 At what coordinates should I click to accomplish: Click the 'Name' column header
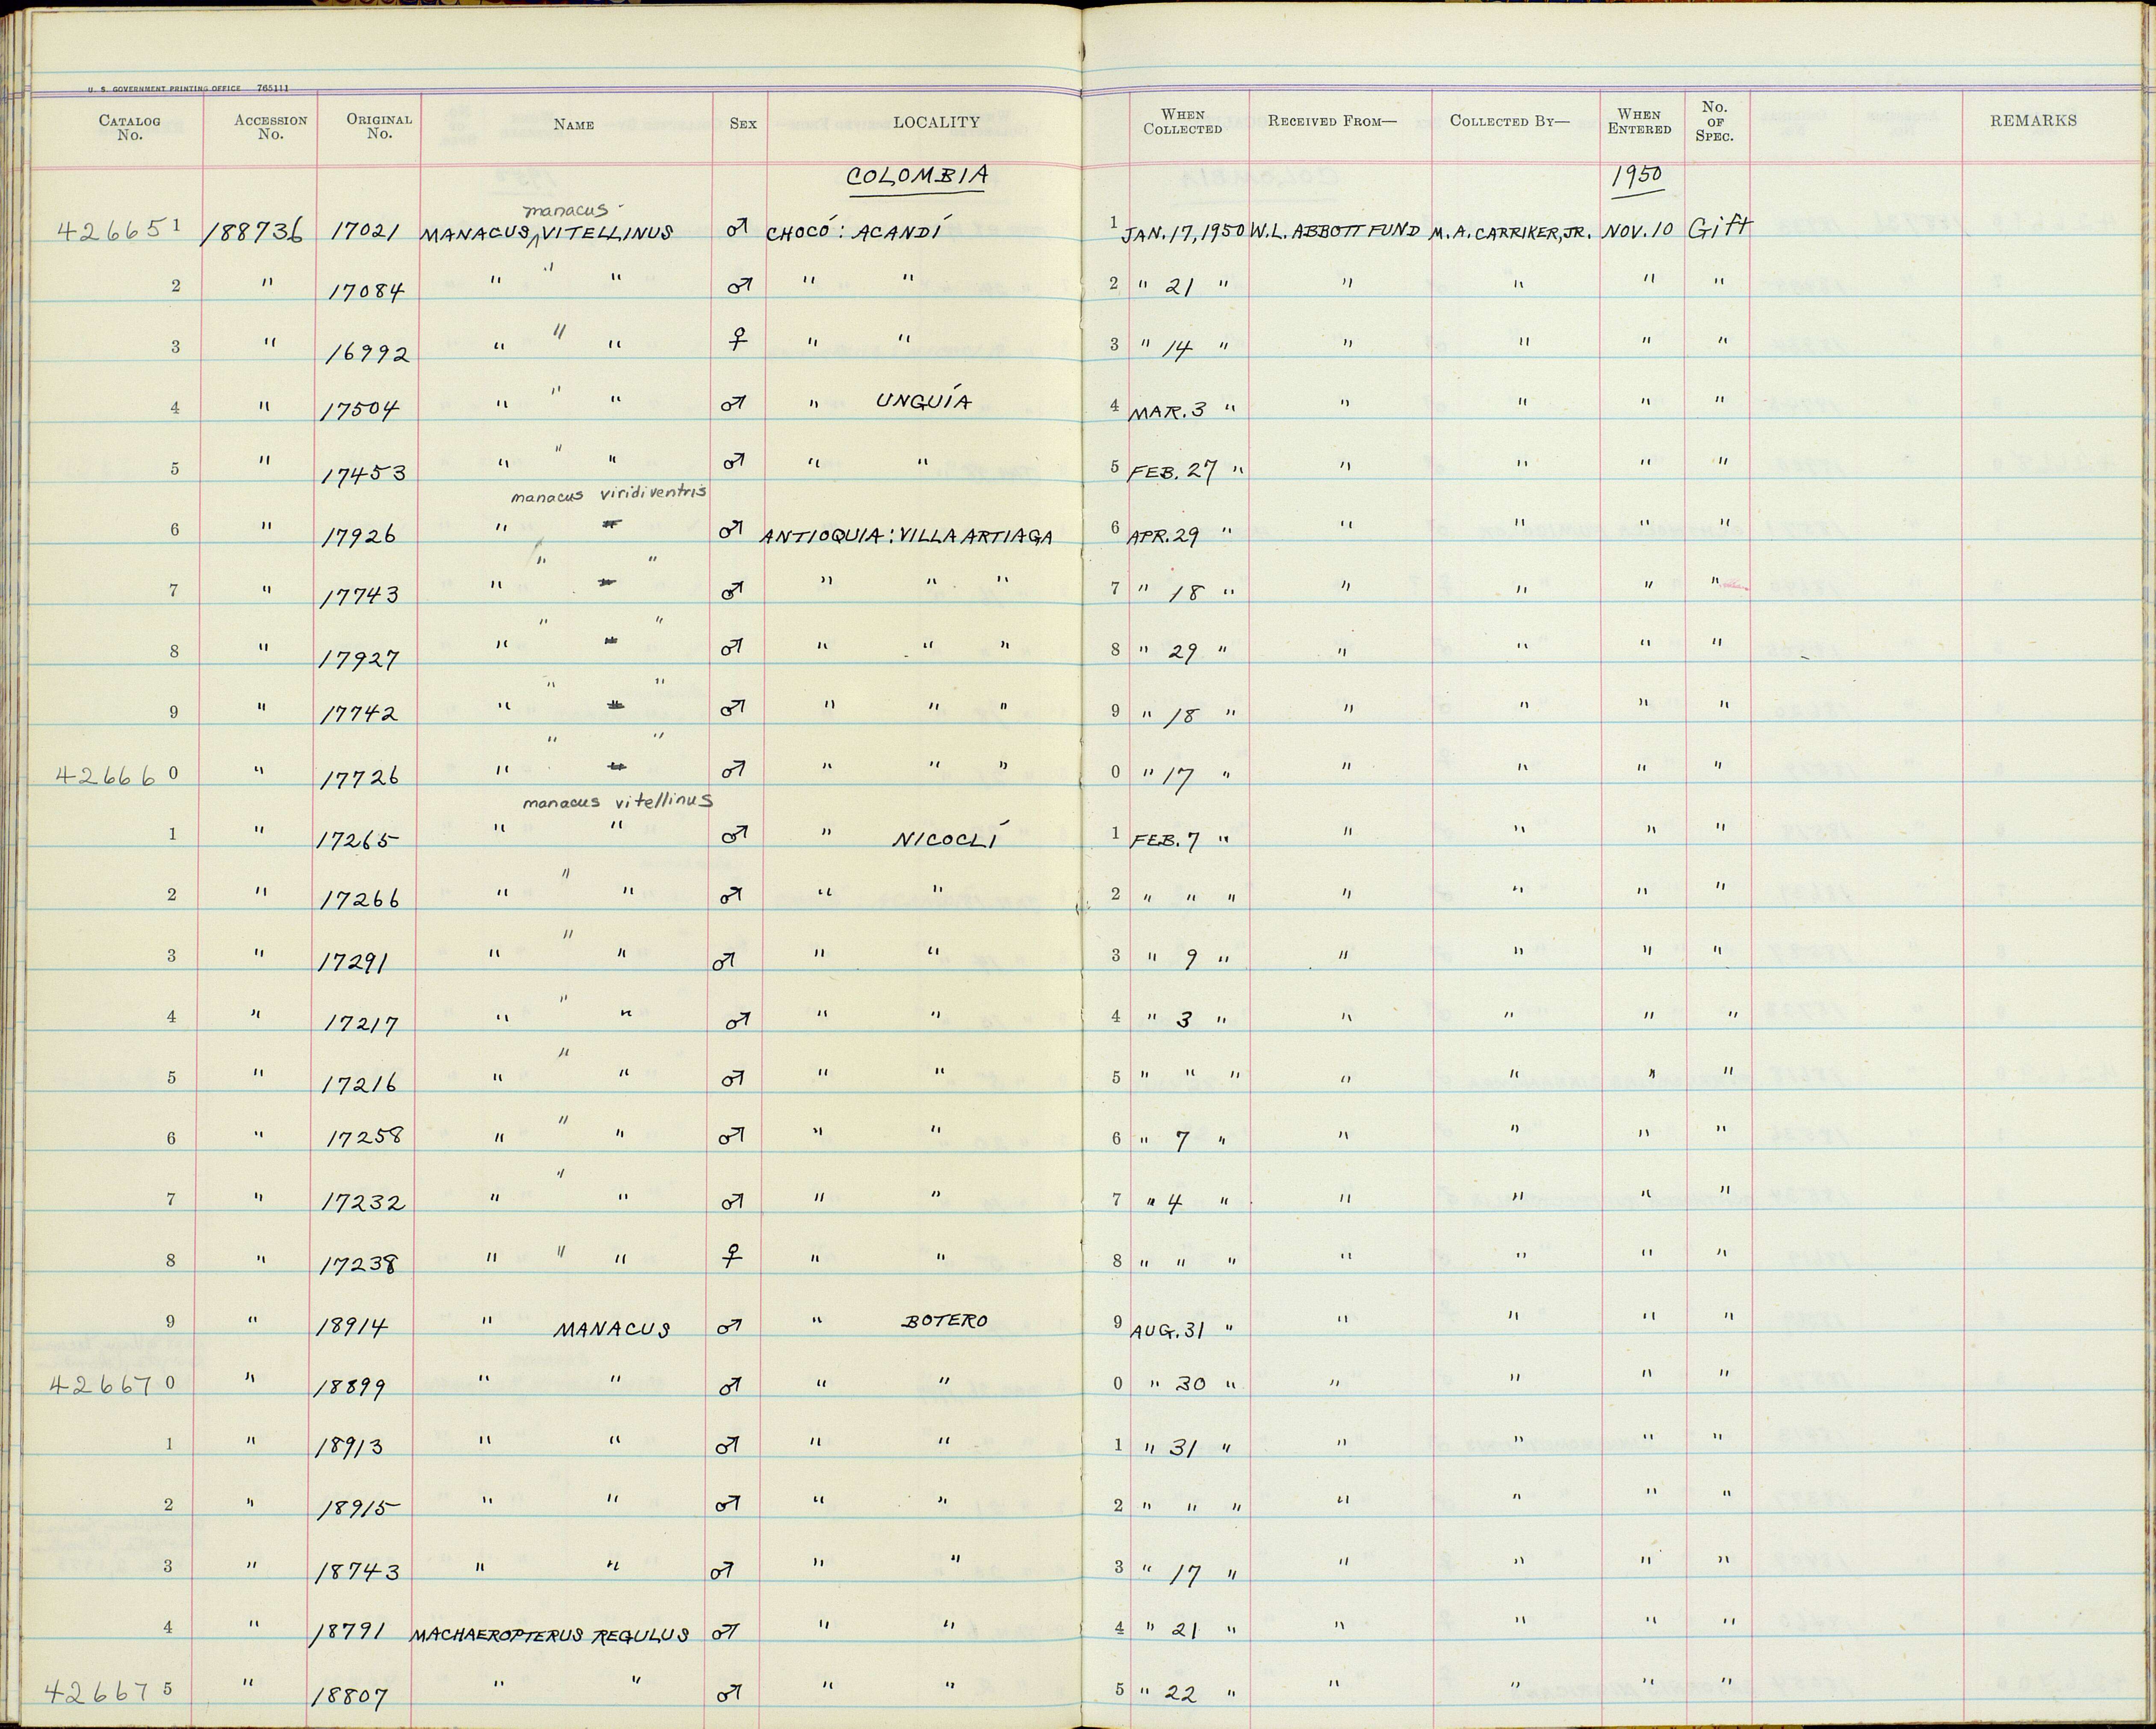tap(574, 125)
